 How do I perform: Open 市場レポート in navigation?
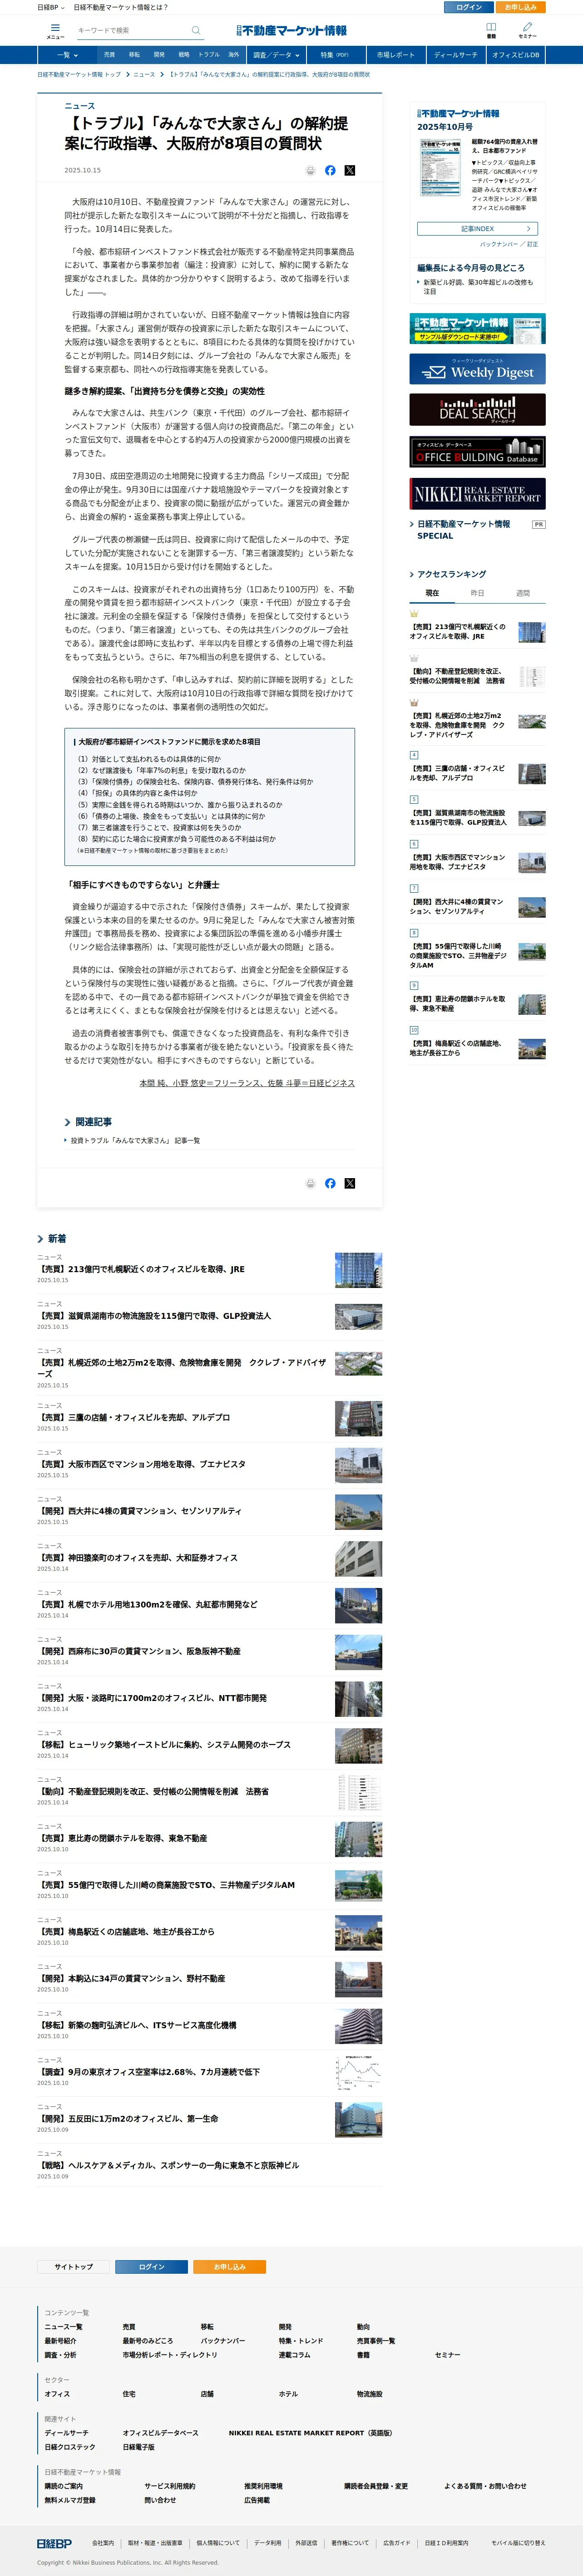tap(395, 55)
